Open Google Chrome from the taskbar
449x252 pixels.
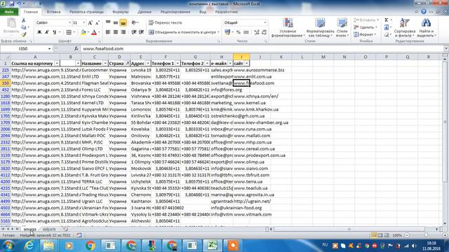click(91, 246)
